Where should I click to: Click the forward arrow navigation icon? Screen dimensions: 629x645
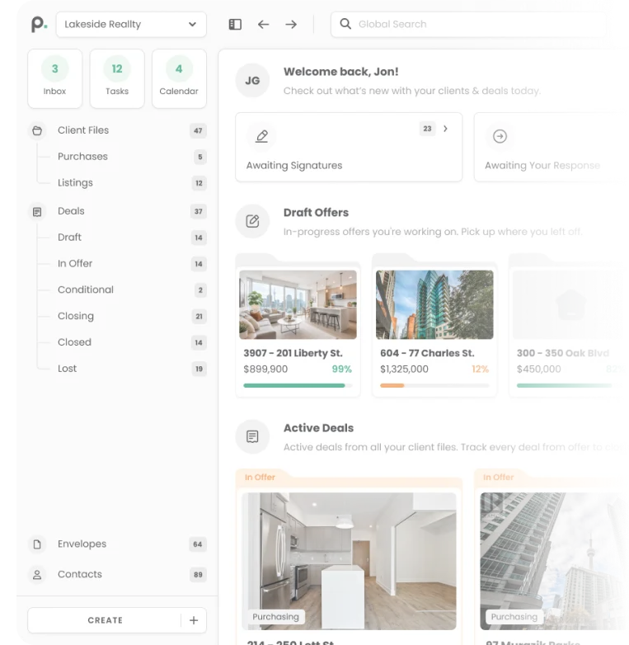(291, 25)
